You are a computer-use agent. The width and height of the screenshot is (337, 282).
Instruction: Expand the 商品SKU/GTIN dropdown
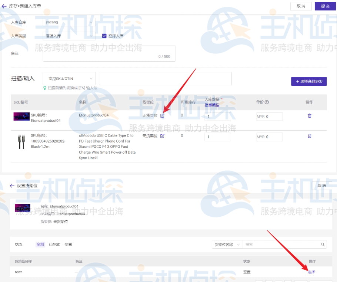[69, 79]
